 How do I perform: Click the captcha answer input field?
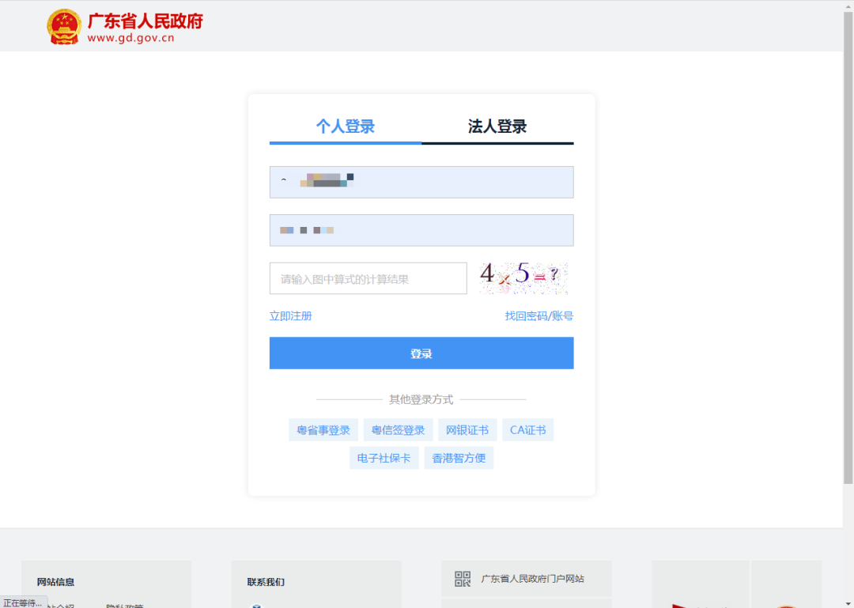click(368, 278)
